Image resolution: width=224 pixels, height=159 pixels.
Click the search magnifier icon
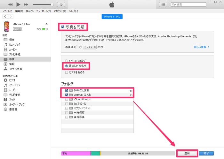173,4
